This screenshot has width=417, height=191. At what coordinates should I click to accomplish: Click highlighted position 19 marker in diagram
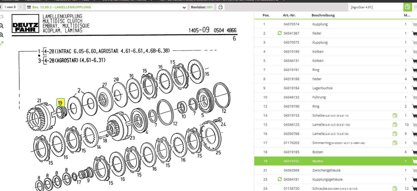point(60,103)
